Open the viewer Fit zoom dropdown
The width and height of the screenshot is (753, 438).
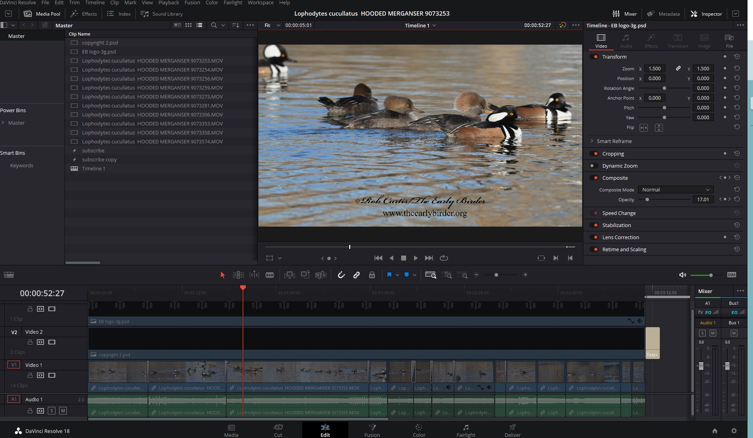[x=273, y=25]
